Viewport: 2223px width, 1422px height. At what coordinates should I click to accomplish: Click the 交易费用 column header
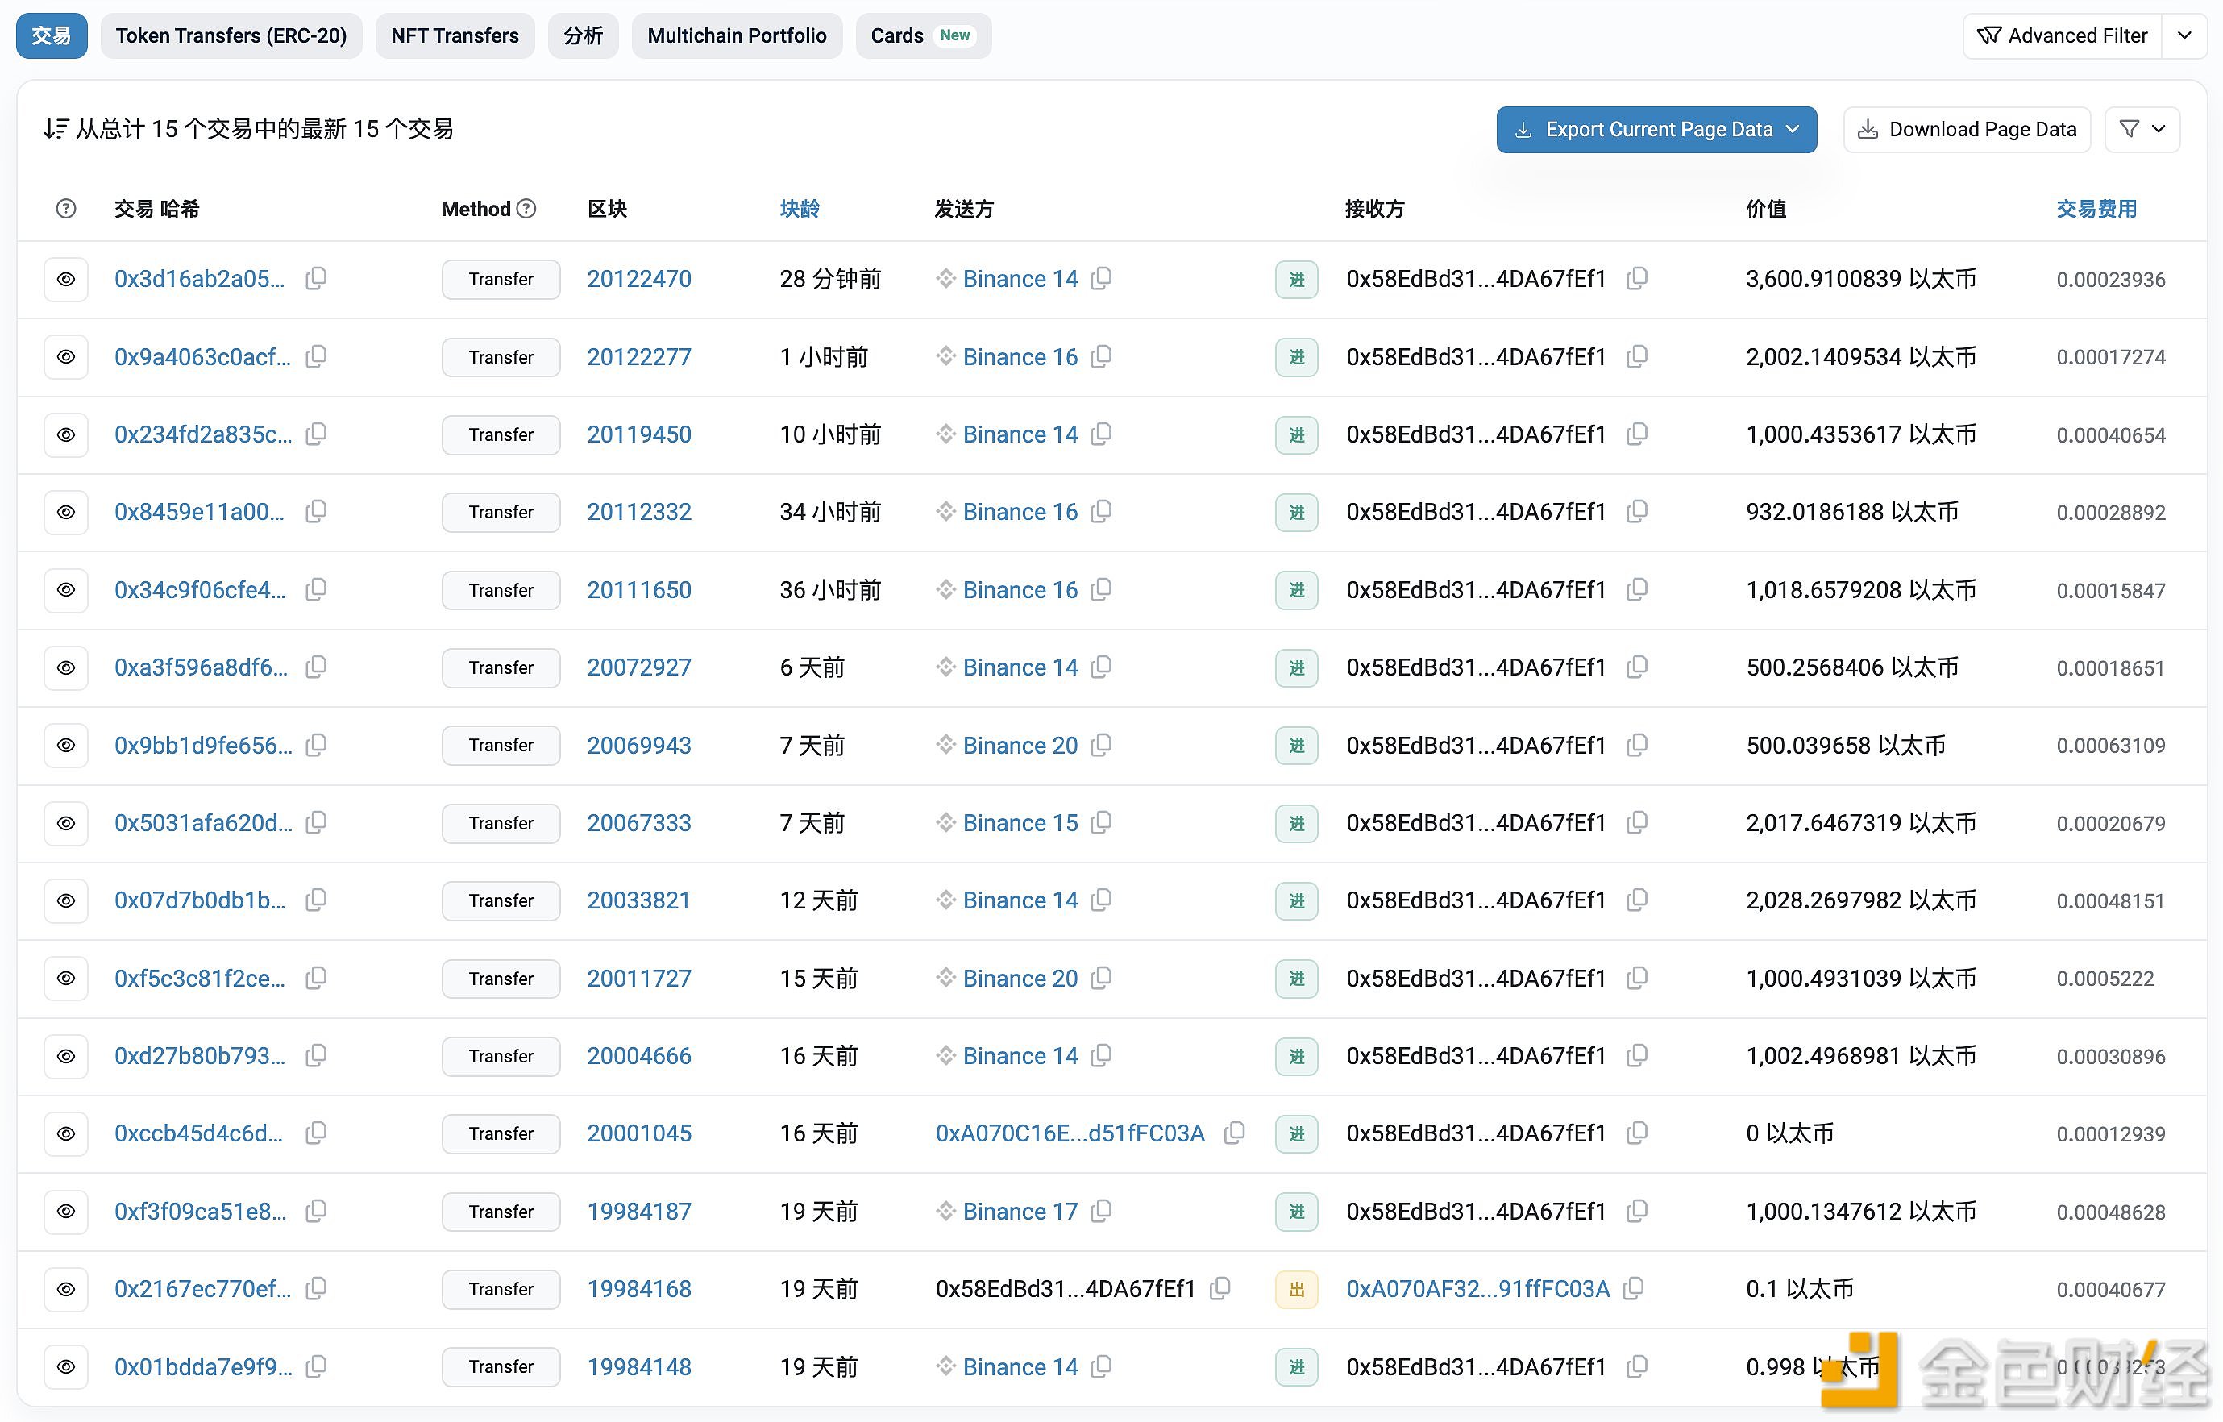(x=2096, y=209)
